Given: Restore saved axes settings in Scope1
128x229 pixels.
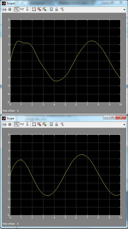Looking at the screenshot, I should 44,10.
